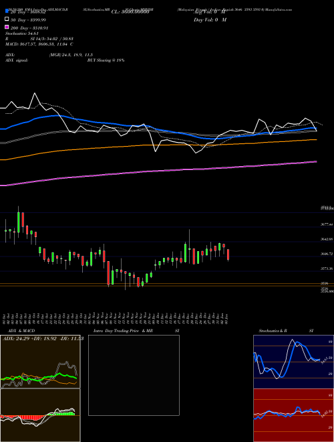The image size is (334, 442).
Task: Select the 50 Day moving average value text
Action: click(28, 20)
